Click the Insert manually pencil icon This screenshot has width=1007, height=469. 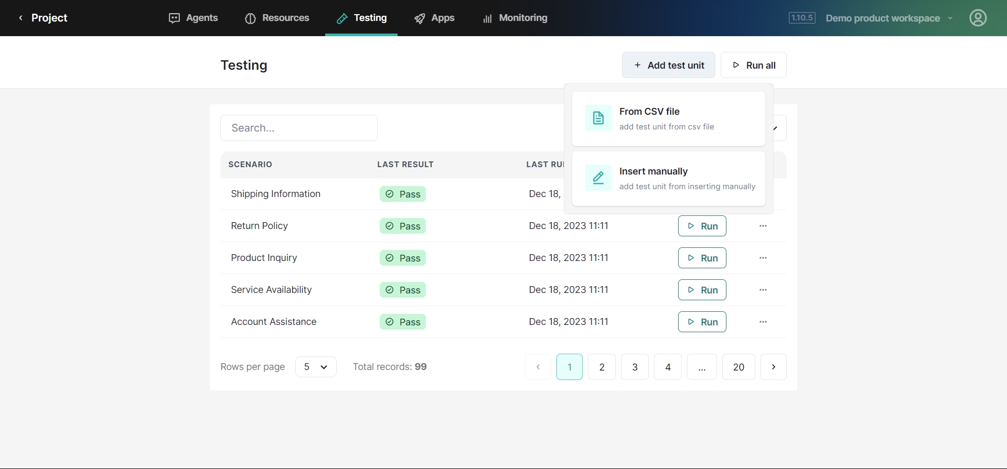click(598, 178)
